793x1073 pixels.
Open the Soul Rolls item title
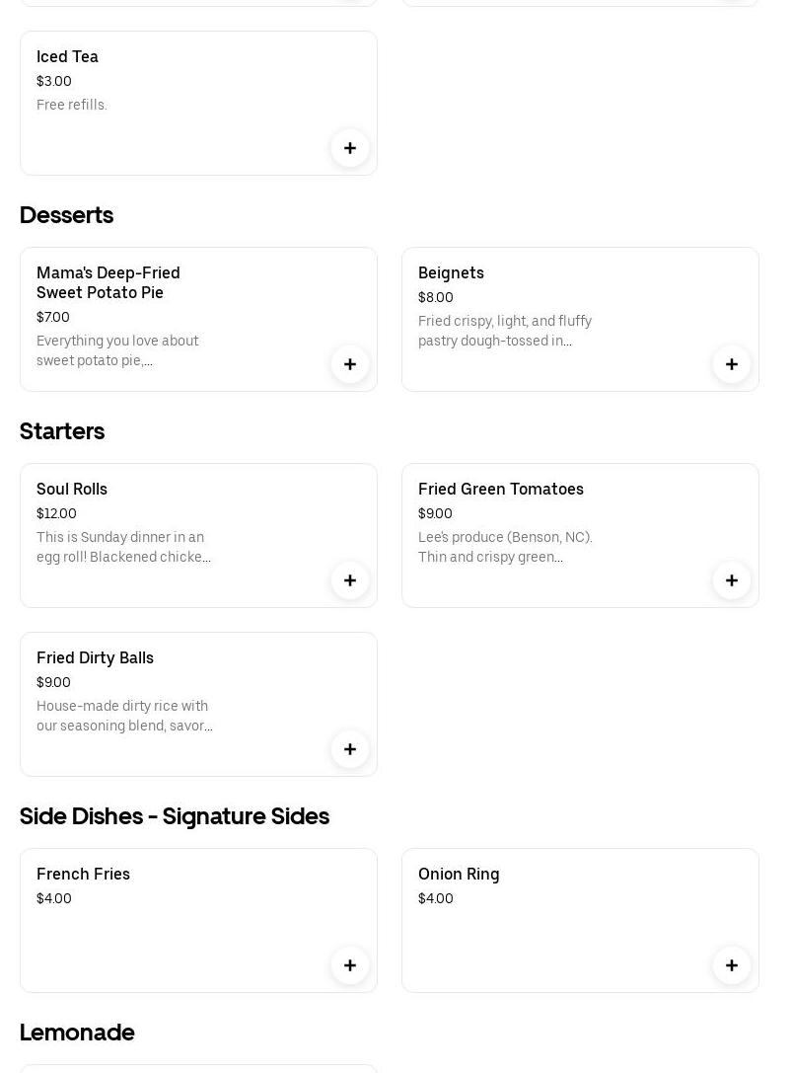click(72, 490)
